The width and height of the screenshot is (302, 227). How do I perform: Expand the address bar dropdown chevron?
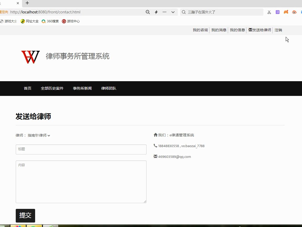pos(173,12)
